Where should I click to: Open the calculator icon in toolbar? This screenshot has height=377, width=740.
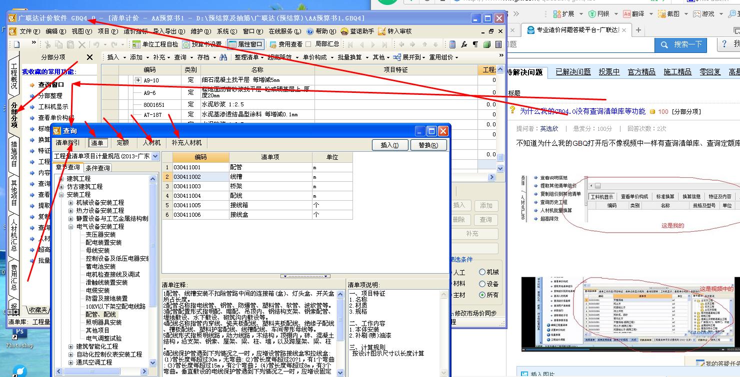(452, 44)
